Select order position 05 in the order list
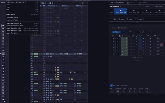The image size is (165, 103). [x=3, y=26]
